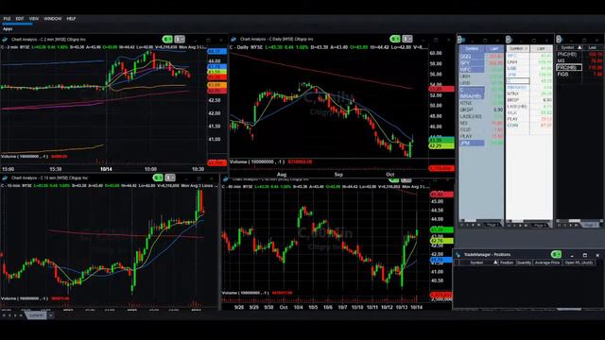Screen dimensions: 605x340
Task: Click Symbol sort arrow in TradeManager Positions
Action: (495, 263)
